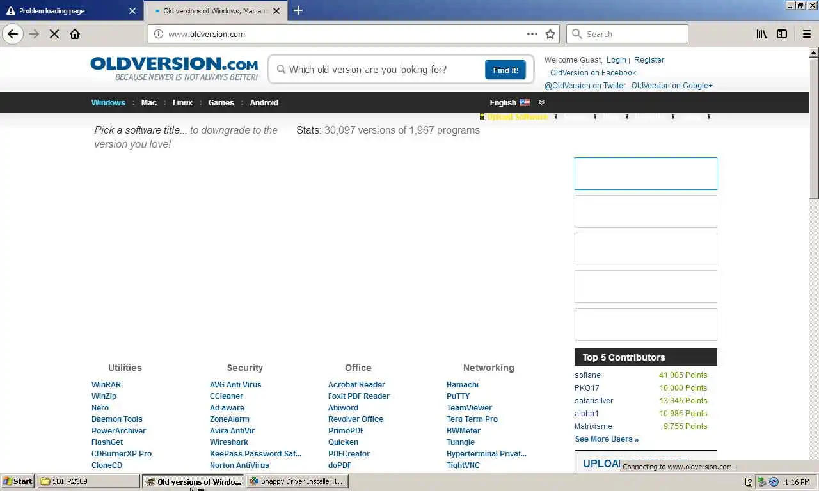Open the Tera Term Pro link
This screenshot has width=819, height=491.
click(x=472, y=419)
